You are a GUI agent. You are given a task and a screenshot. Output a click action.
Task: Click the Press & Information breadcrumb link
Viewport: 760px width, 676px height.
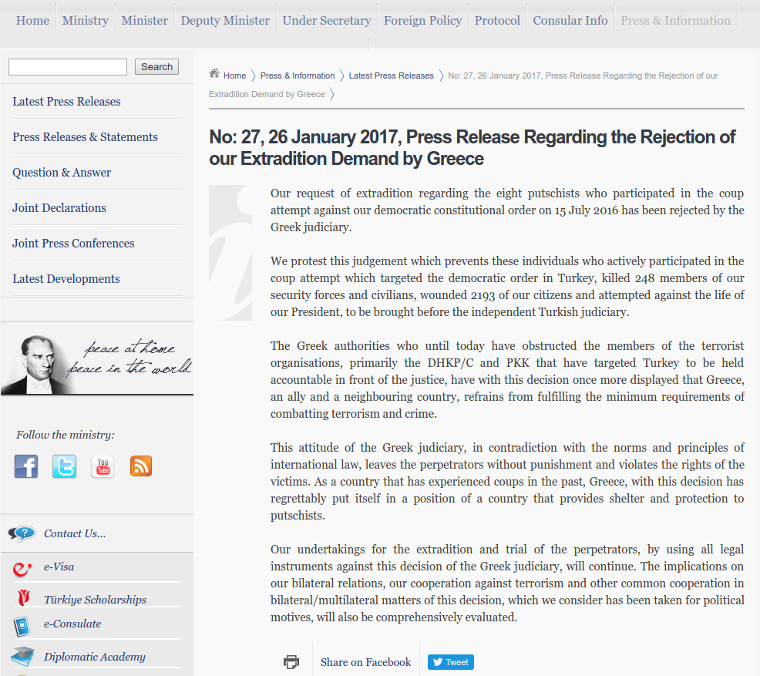coord(297,76)
